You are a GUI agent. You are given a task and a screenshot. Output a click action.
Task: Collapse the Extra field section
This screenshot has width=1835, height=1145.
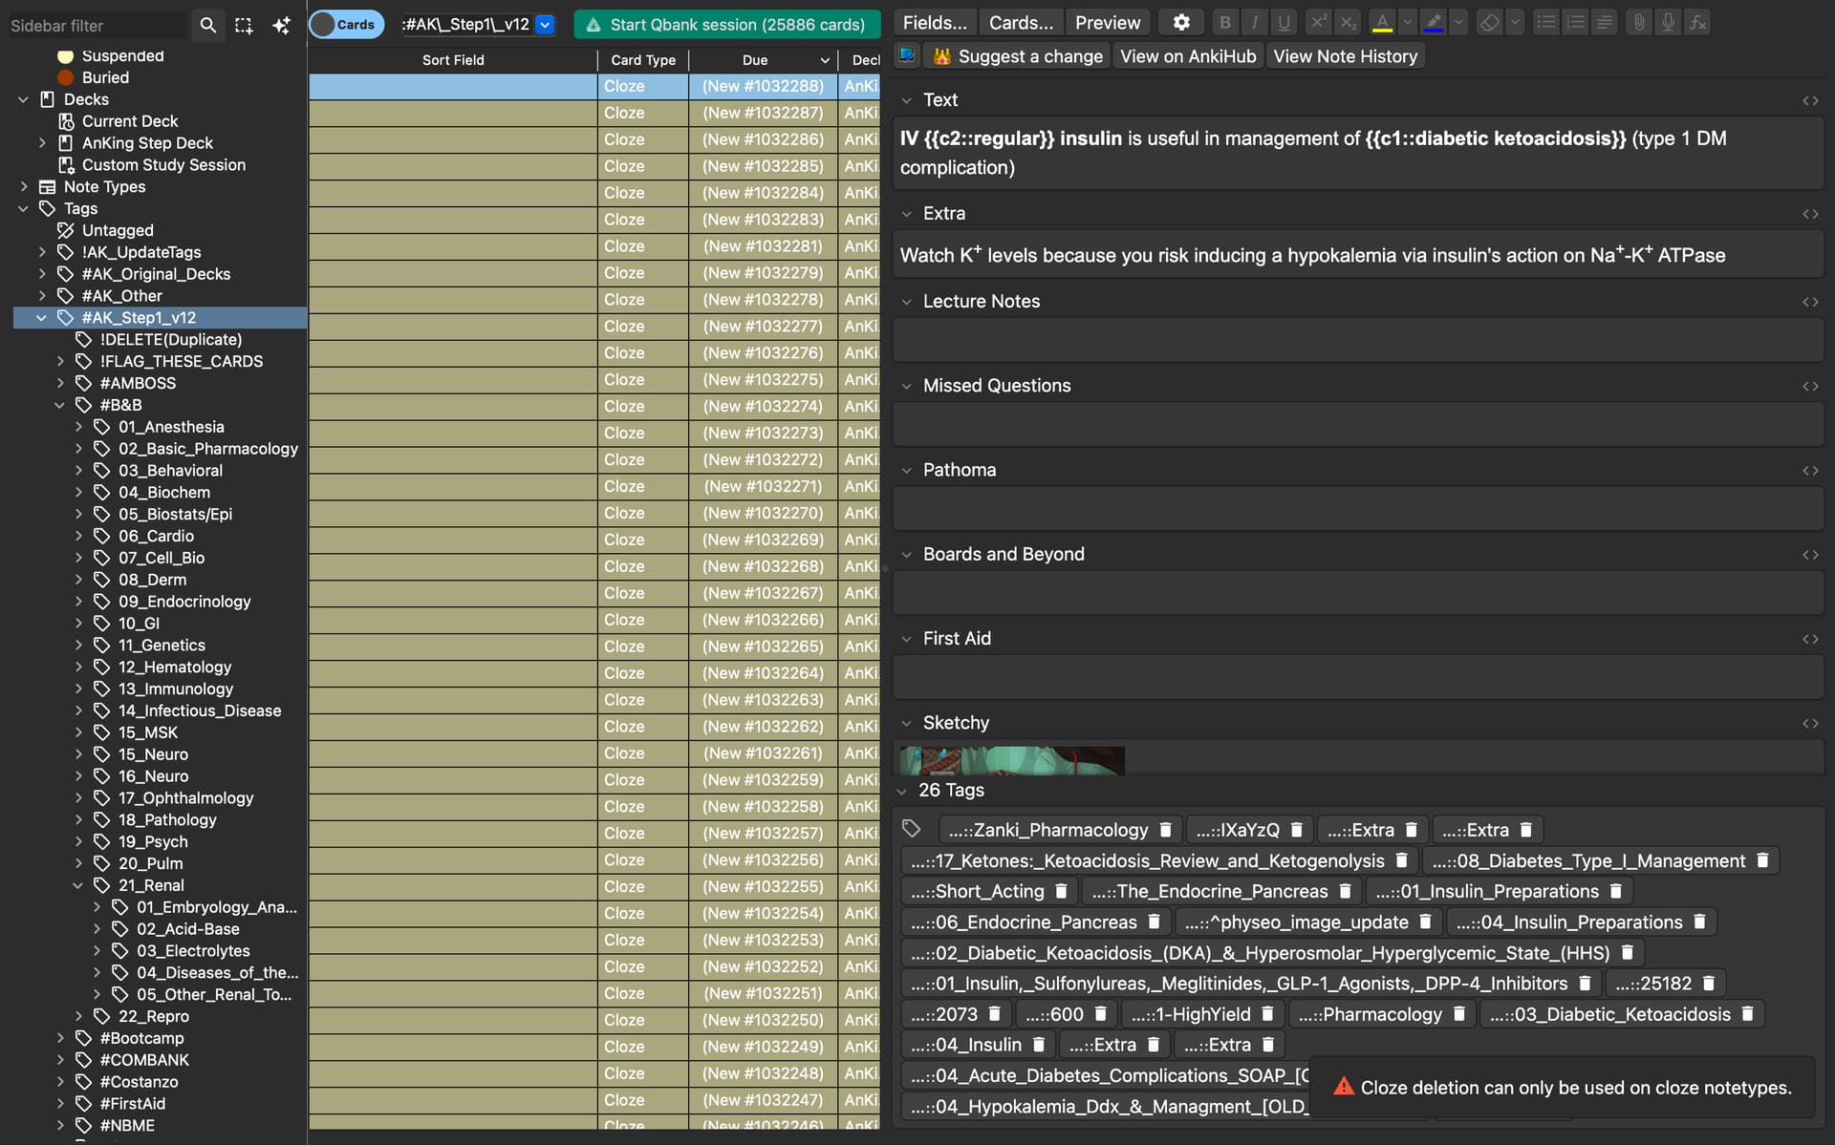pyautogui.click(x=907, y=214)
